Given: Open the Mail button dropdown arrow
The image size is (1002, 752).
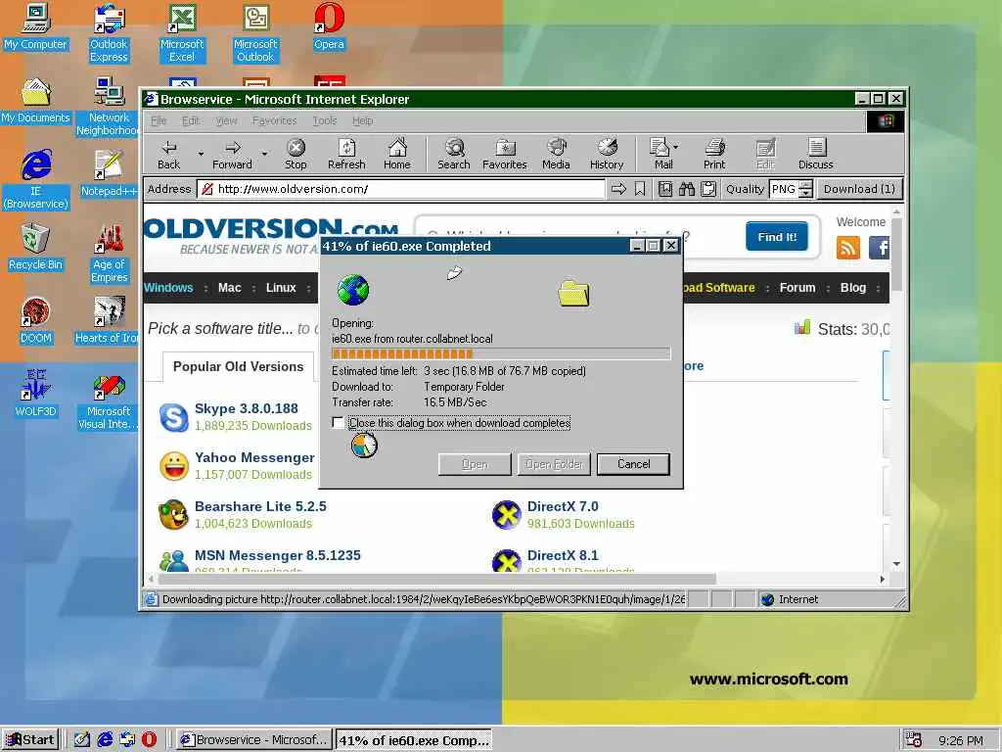Looking at the screenshot, I should 676,147.
